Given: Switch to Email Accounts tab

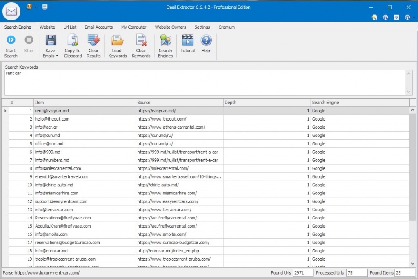Looking at the screenshot, I should coord(99,27).
